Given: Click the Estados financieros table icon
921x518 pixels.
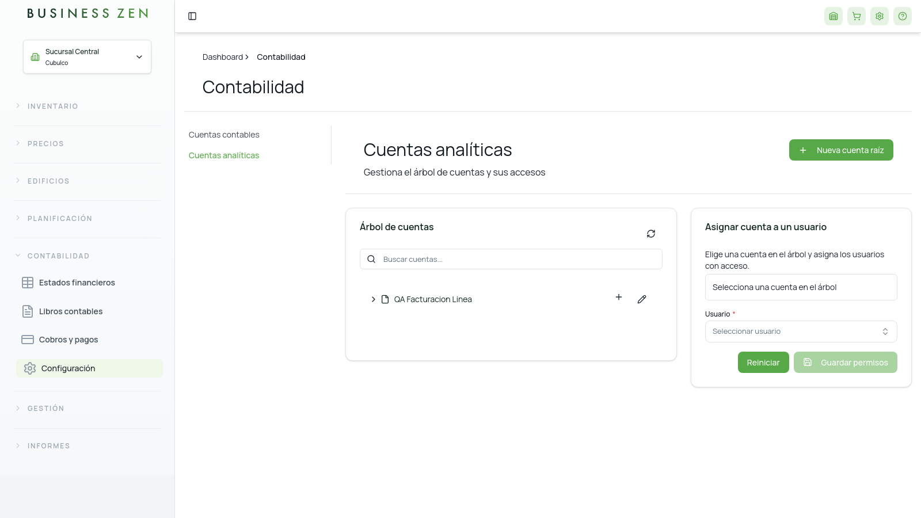Looking at the screenshot, I should click(x=28, y=283).
